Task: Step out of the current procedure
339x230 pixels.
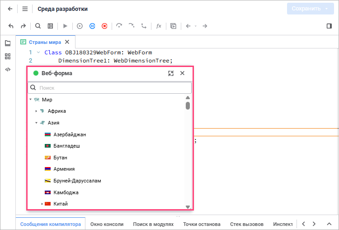Action: (x=144, y=26)
